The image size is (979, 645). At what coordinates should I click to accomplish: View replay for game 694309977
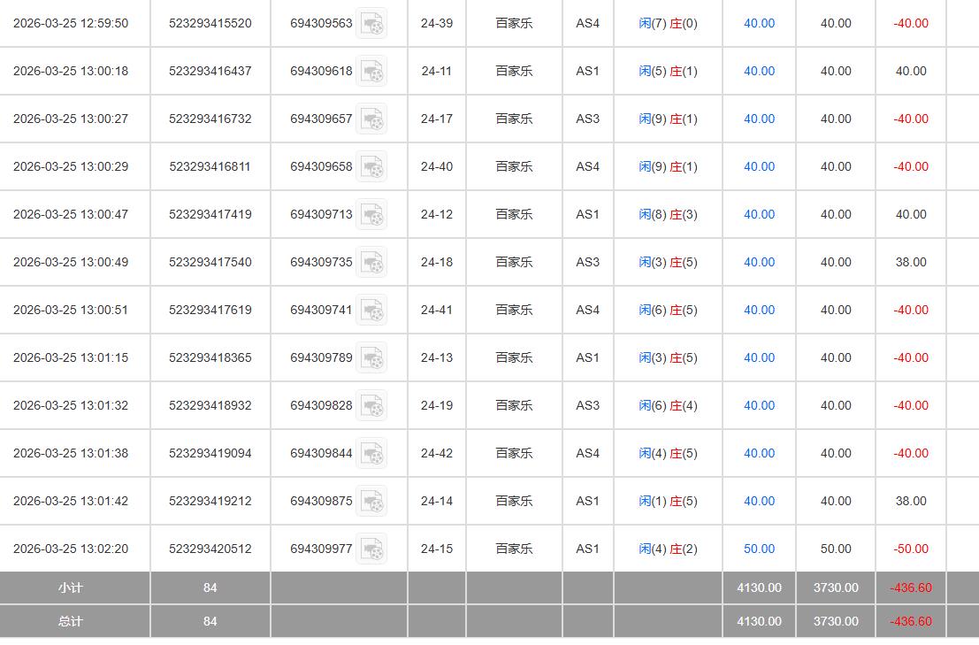pos(372,549)
